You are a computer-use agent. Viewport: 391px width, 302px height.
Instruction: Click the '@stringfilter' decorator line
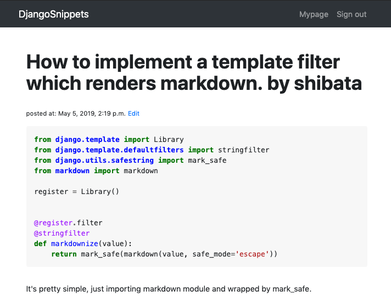pos(62,233)
